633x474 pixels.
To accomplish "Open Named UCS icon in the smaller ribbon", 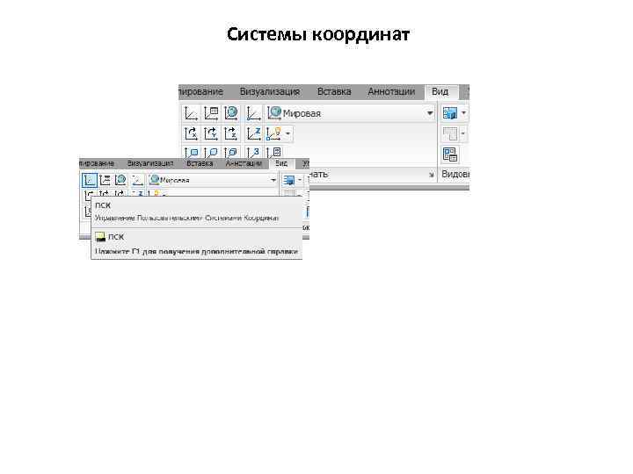I will coord(105,180).
